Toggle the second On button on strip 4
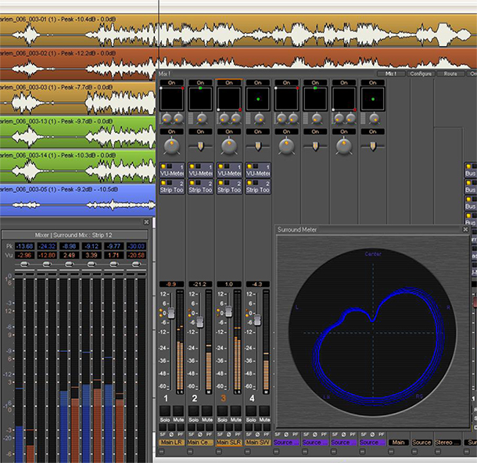The height and width of the screenshot is (463, 477). click(x=257, y=132)
